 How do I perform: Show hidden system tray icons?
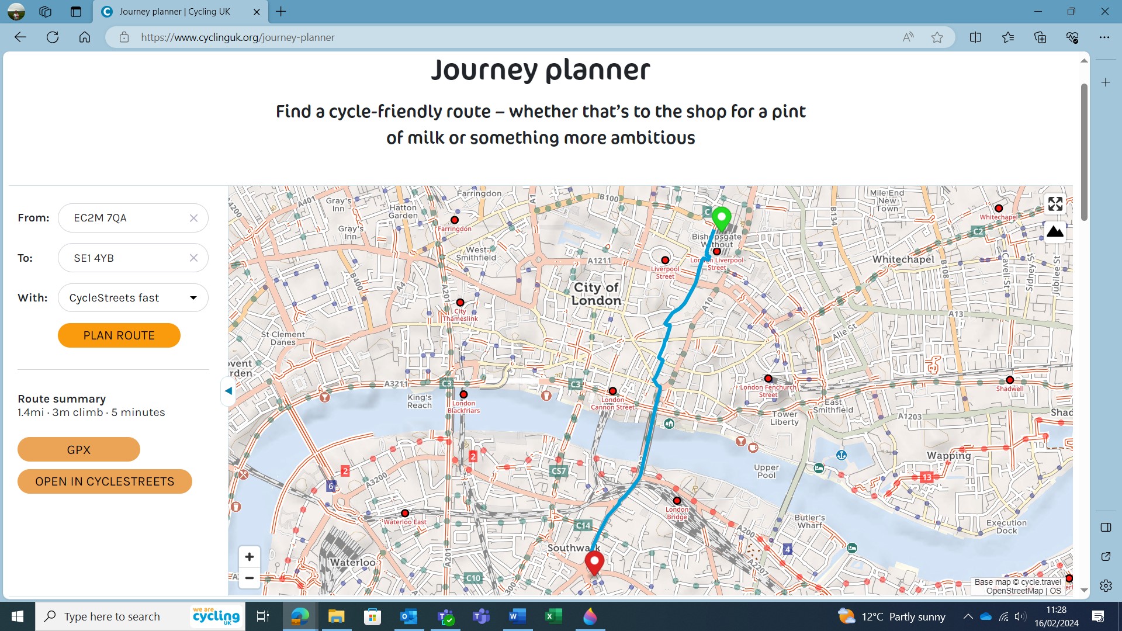coord(968,616)
